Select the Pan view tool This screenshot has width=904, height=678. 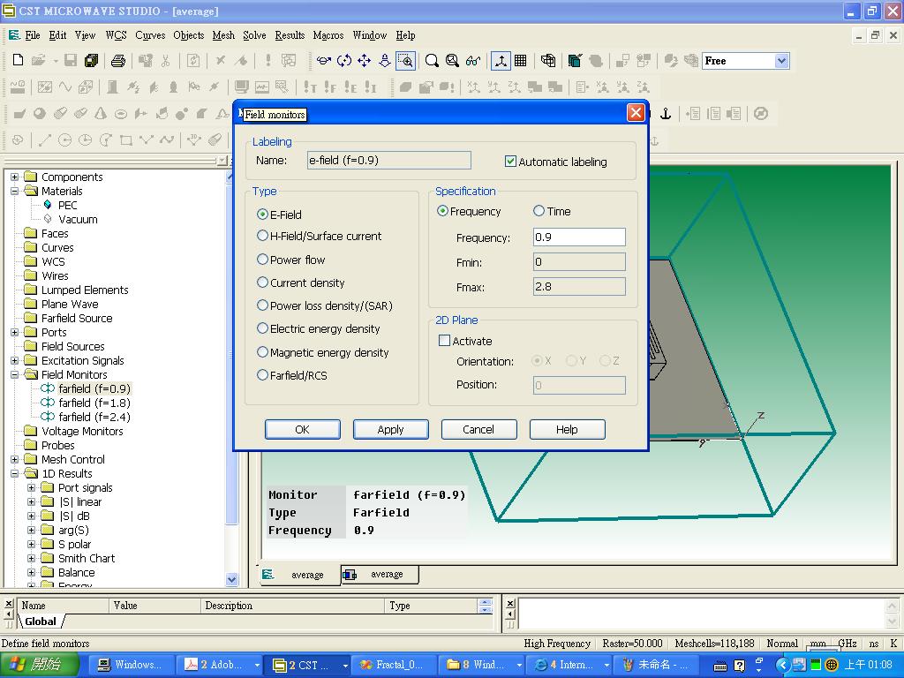[x=364, y=60]
